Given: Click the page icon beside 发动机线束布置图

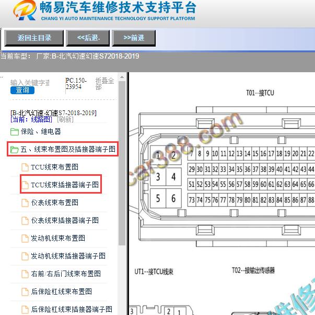Looking at the screenshot, I should pos(25,238).
